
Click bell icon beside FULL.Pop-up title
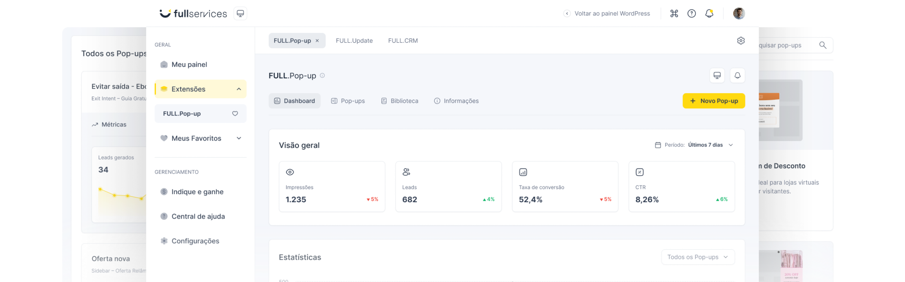(737, 76)
